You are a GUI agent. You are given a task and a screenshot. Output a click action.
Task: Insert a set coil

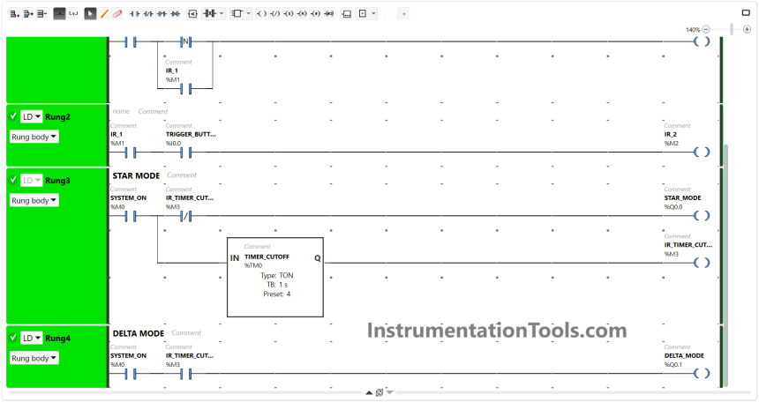289,13
